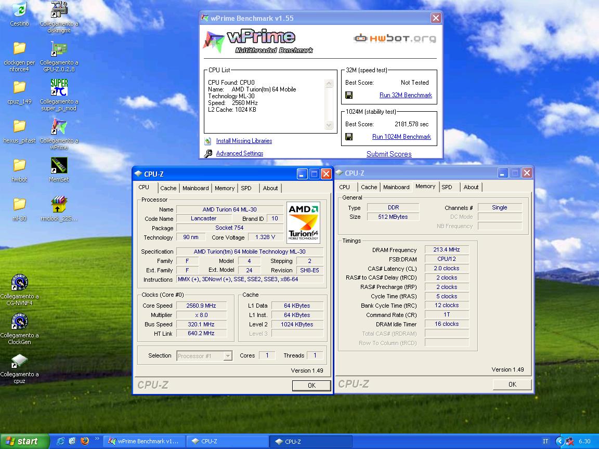The height and width of the screenshot is (449, 599).
Task: Switch to Mainboard tab in left CPU-Z window
Action: (x=196, y=188)
